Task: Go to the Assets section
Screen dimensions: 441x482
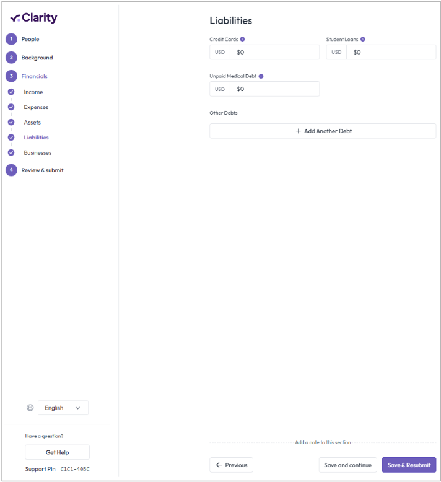Action: tap(32, 122)
